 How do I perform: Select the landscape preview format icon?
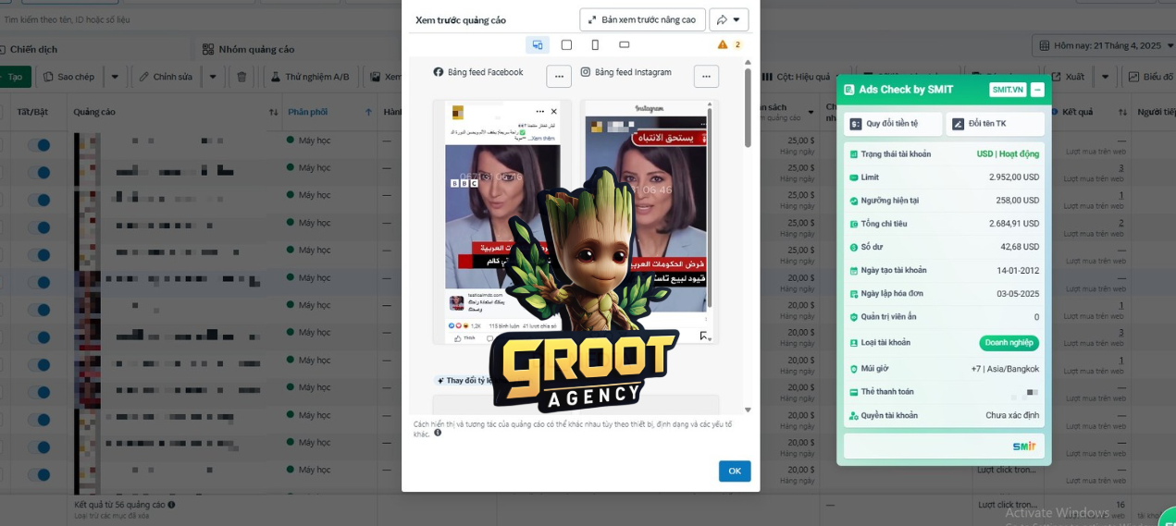[625, 44]
